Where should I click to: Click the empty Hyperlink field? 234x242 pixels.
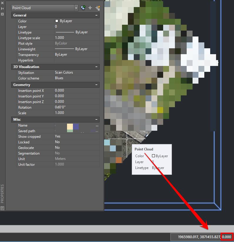77,60
